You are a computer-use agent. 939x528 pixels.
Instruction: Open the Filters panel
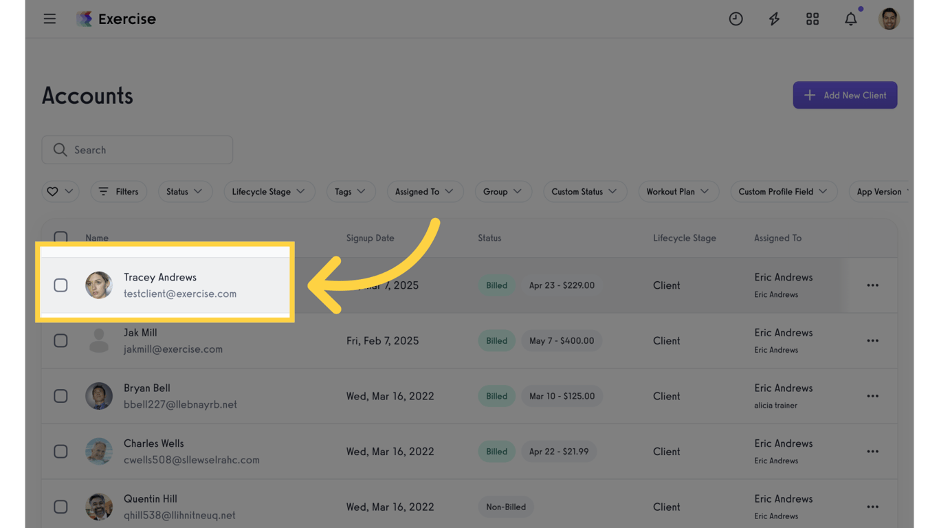point(118,191)
